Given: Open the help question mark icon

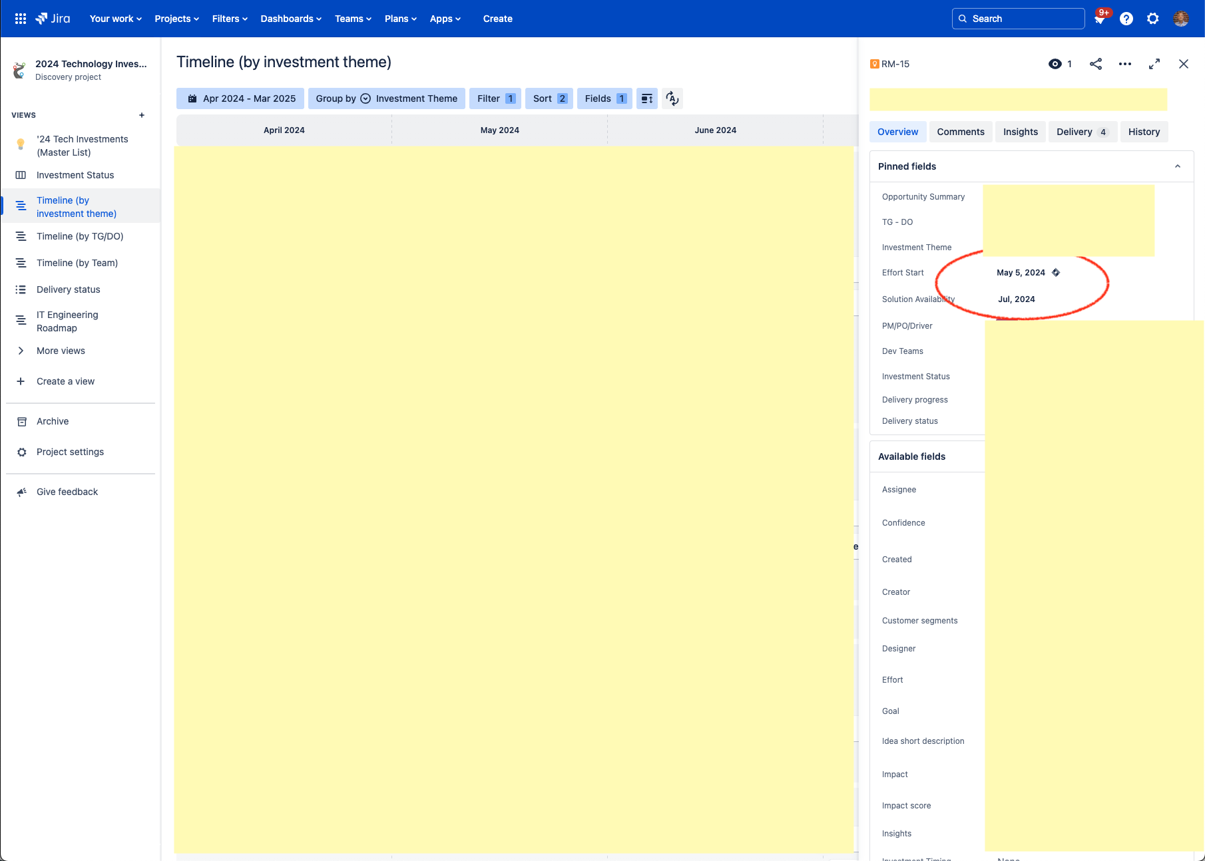Looking at the screenshot, I should [1126, 19].
